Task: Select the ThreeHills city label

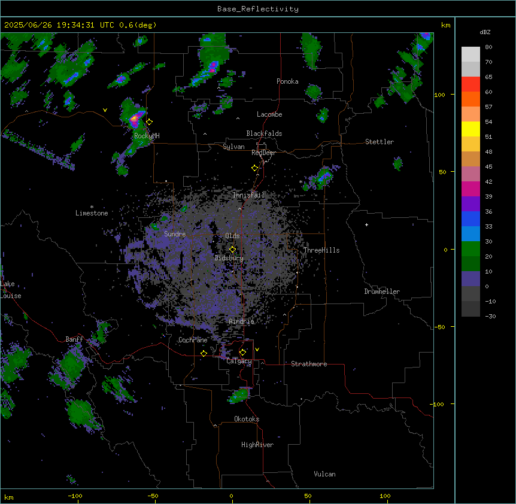Action: pos(321,250)
